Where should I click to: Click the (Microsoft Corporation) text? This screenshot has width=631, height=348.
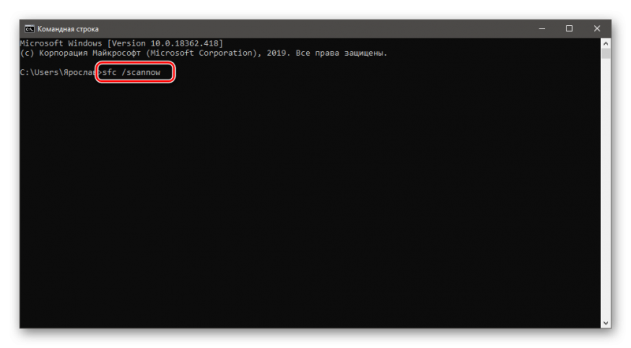201,53
